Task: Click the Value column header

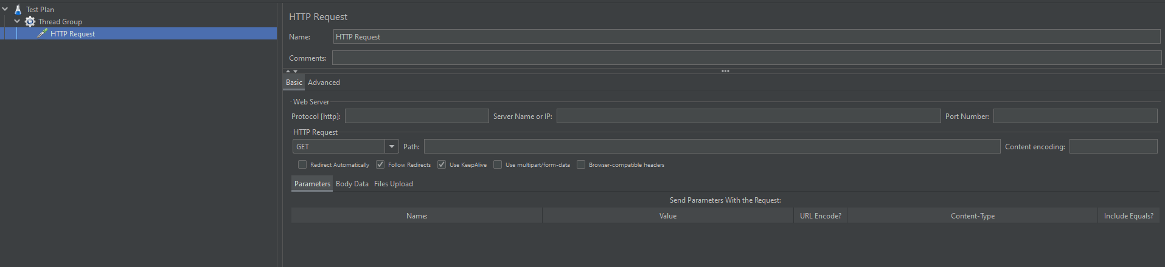Action: 668,216
